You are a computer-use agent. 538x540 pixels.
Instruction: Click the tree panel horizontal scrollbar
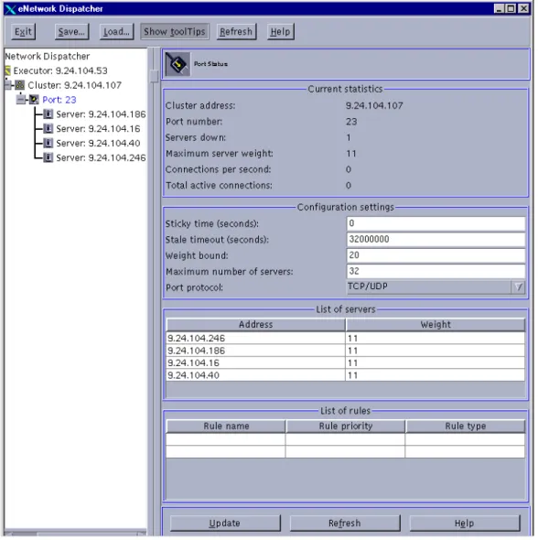75,533
